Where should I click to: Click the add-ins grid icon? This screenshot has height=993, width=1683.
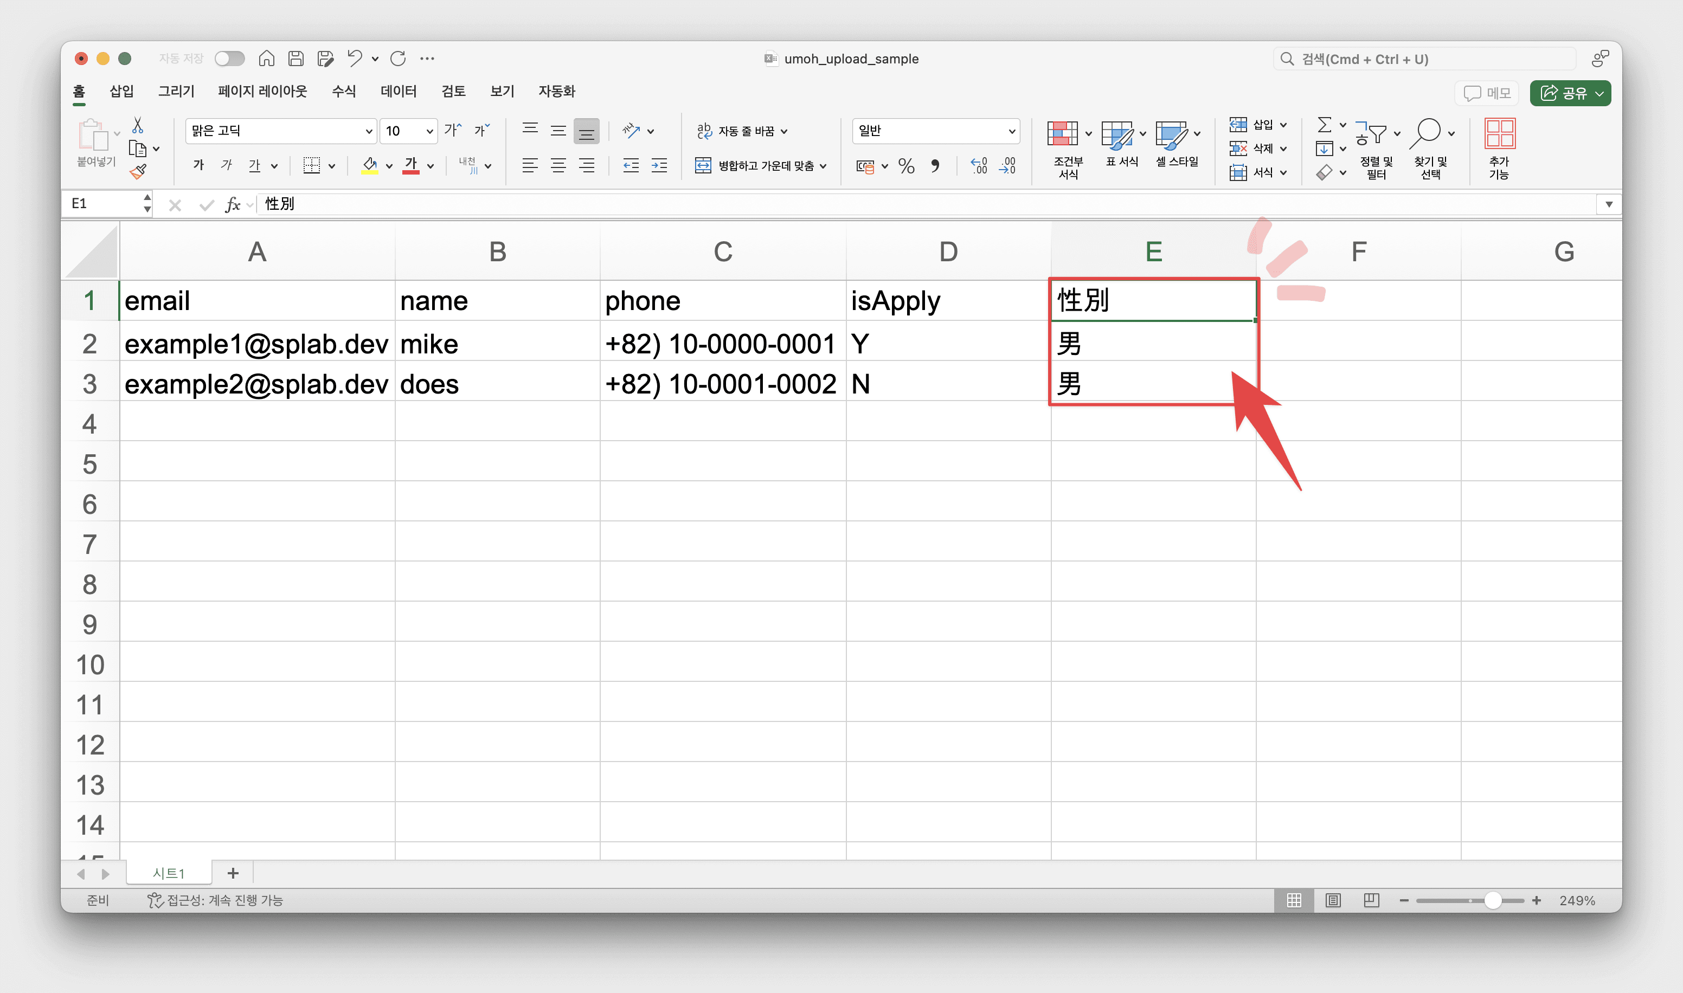pos(1499,134)
